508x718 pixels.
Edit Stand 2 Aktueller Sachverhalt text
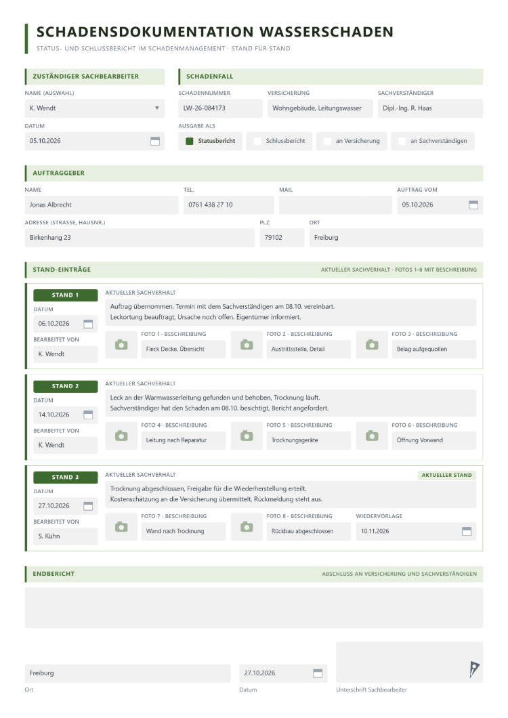(291, 403)
